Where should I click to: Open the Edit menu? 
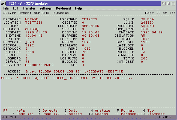tap(16, 8)
